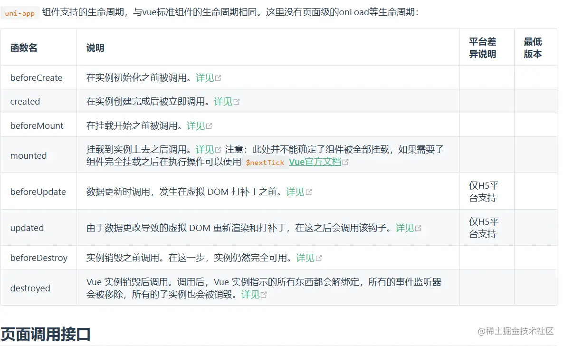564x346 pixels.
Task: Click the text 在实例创建完成后被立即调用
Action: pos(146,102)
